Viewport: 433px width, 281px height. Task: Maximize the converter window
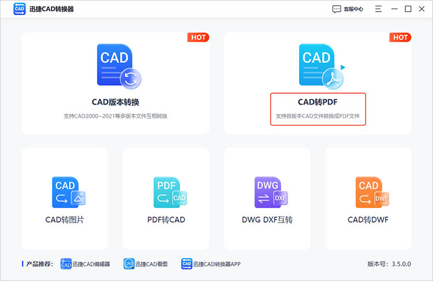click(x=408, y=9)
